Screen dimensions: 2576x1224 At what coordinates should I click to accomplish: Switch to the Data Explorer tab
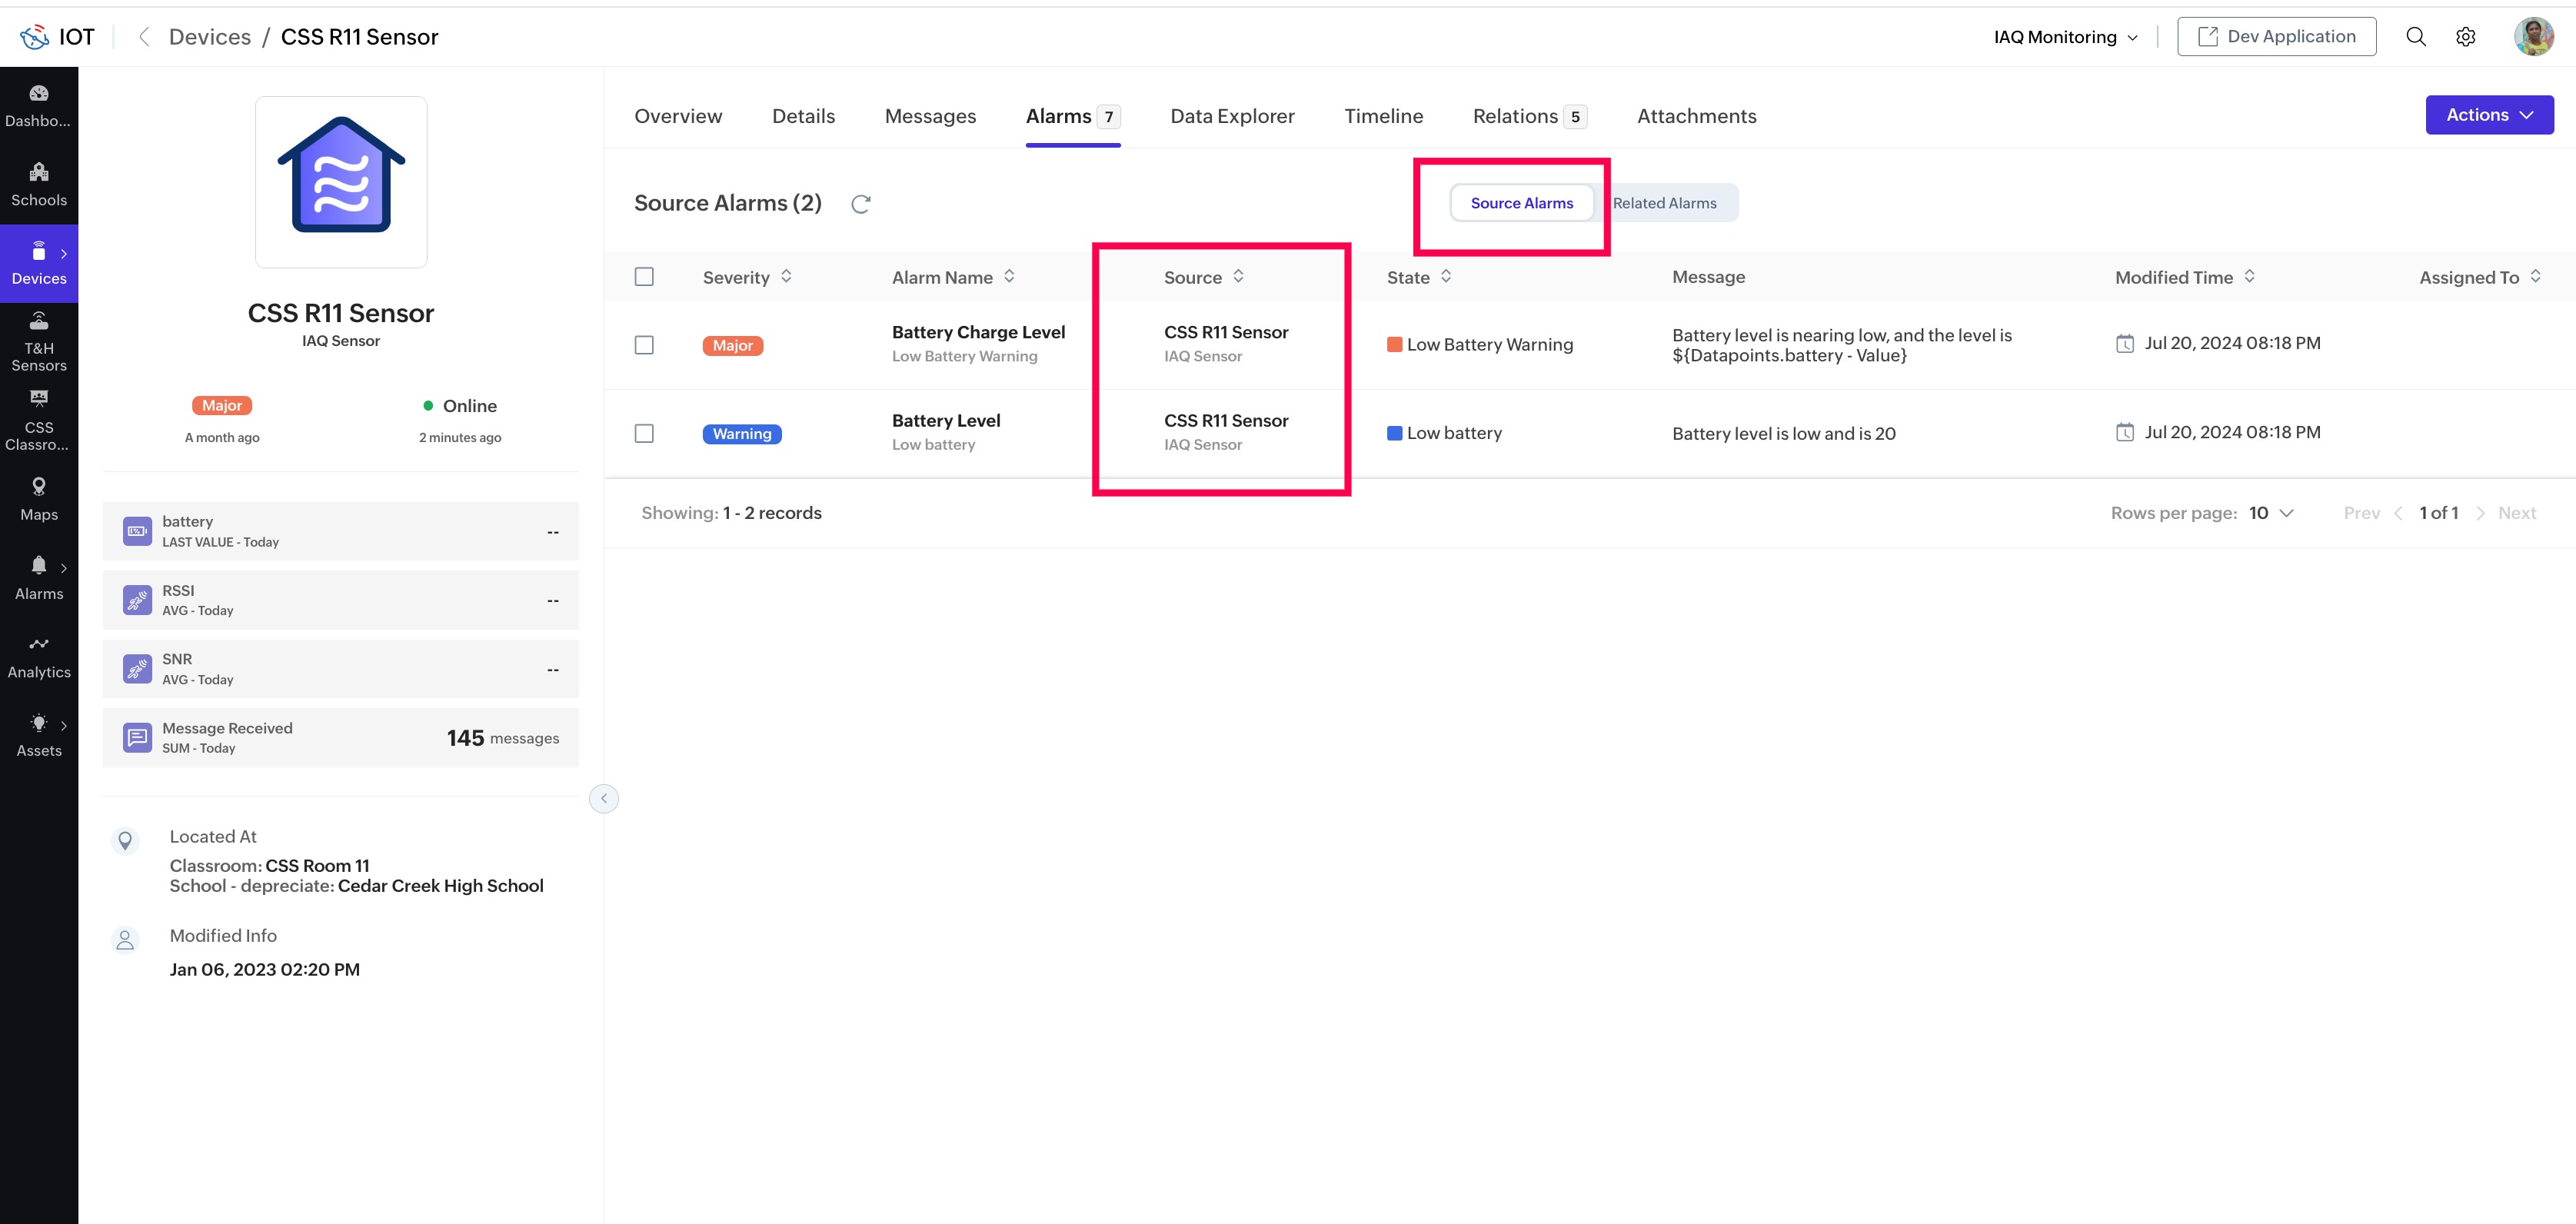pos(1231,116)
